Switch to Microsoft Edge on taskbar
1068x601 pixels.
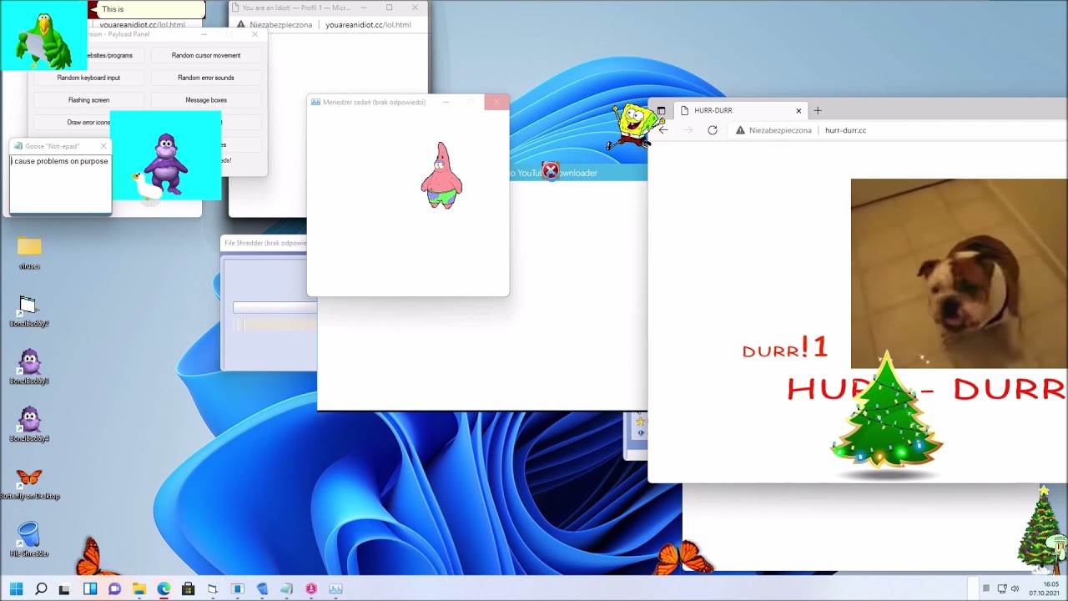click(164, 588)
